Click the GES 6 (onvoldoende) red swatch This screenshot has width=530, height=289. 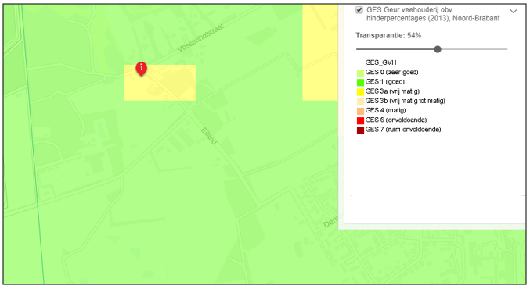pyautogui.click(x=360, y=120)
